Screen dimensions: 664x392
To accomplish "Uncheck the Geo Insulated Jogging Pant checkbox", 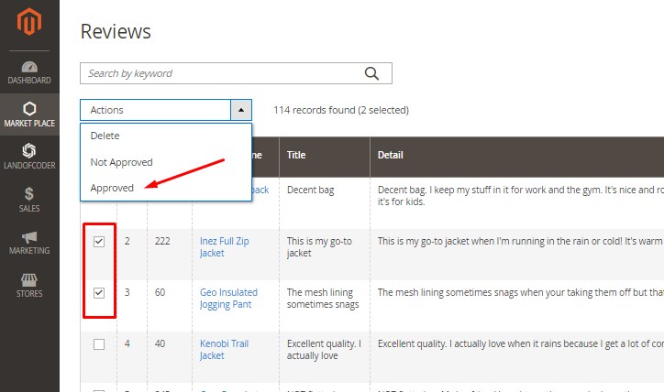I will pos(99,293).
